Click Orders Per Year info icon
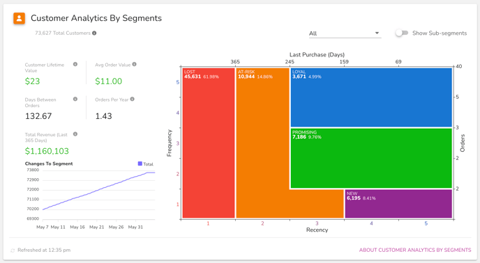 coord(133,99)
